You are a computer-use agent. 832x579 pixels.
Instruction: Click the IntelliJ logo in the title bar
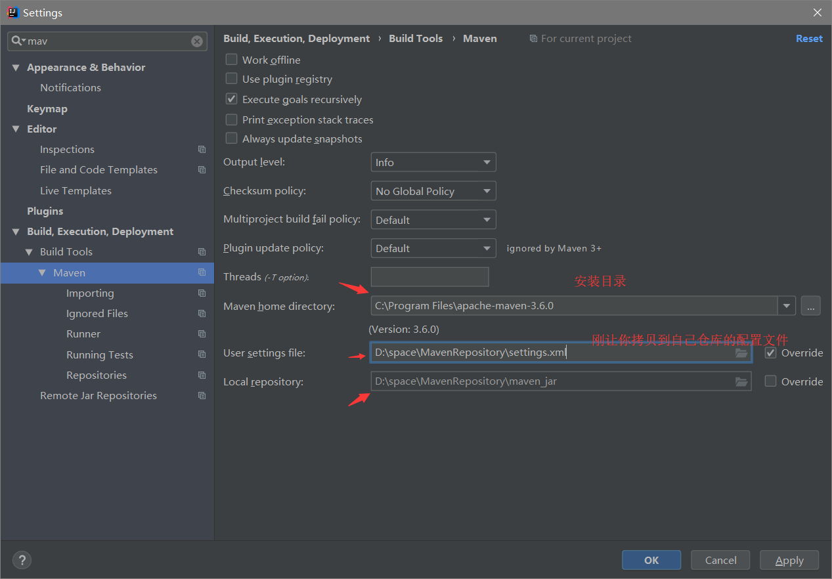coord(12,12)
